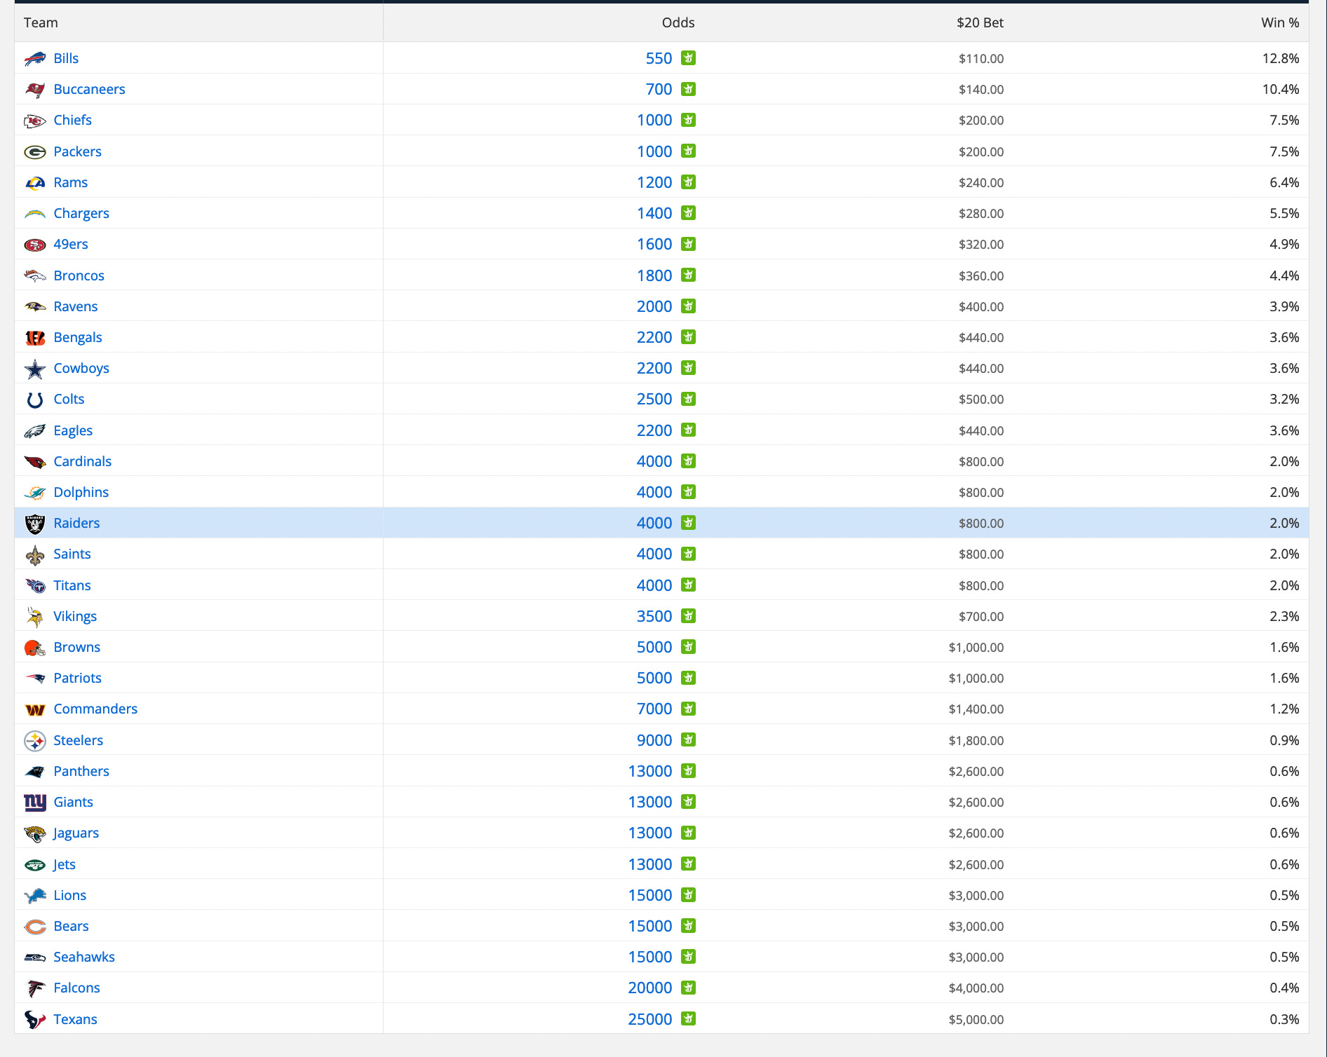The height and width of the screenshot is (1057, 1327).
Task: Open the Commanders team link
Action: (95, 709)
